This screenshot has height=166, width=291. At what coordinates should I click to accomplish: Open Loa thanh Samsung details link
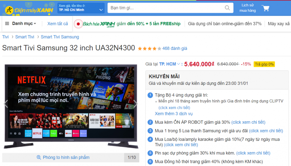pos(266,131)
